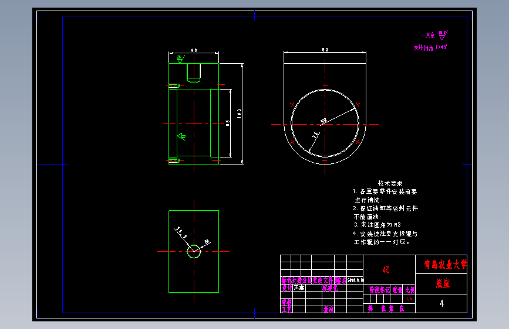Select the 80 width dimension above right view

[x=325, y=50]
